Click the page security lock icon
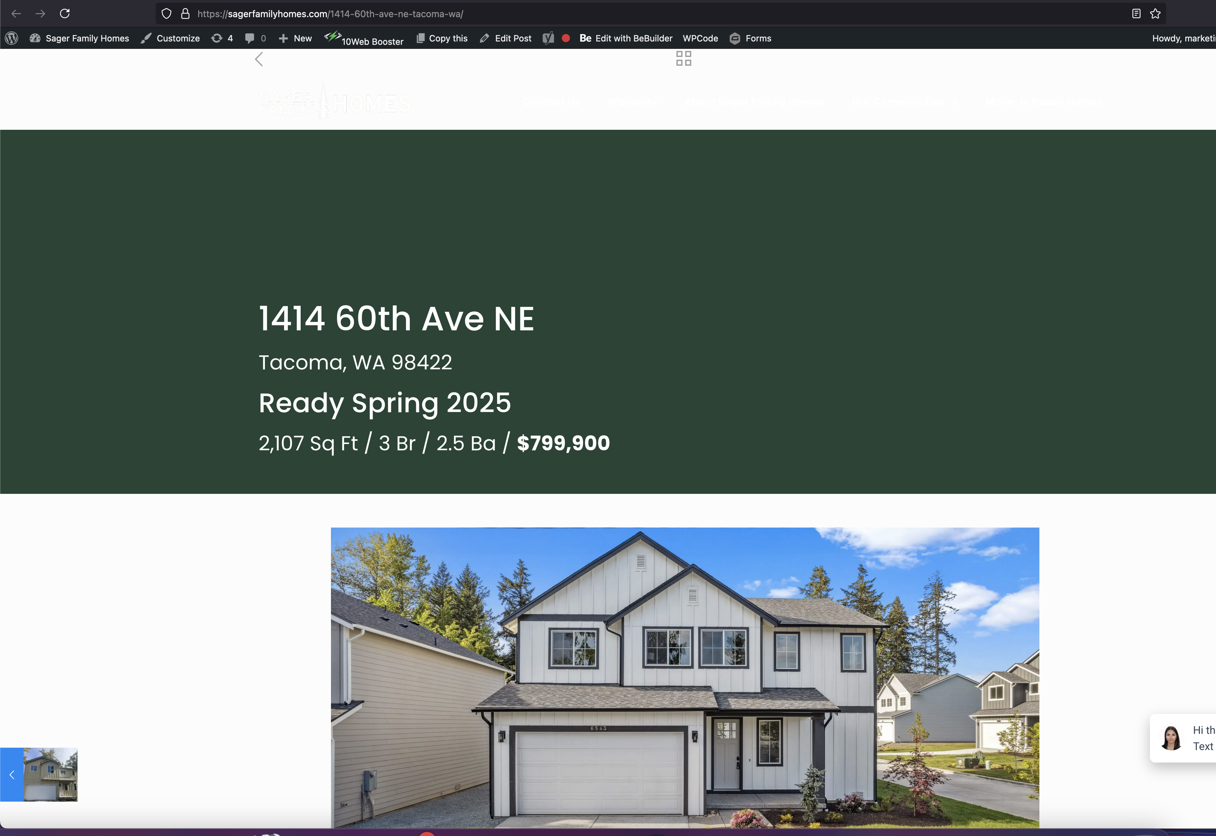Viewport: 1216px width, 836px height. [184, 13]
